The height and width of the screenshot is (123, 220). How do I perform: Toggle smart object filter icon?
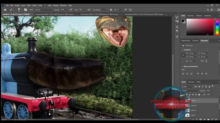click(209, 86)
